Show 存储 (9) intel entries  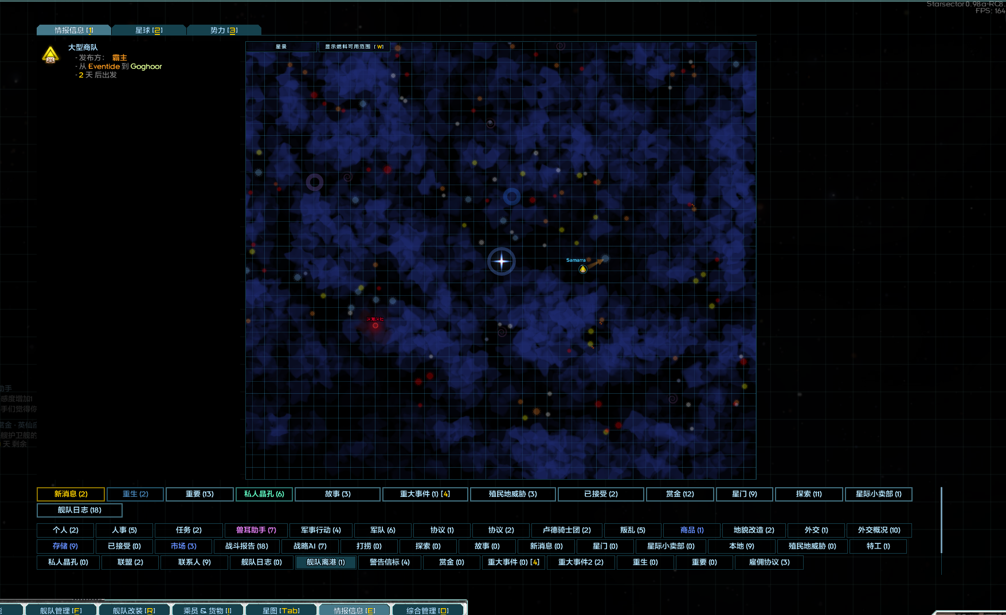pos(65,546)
